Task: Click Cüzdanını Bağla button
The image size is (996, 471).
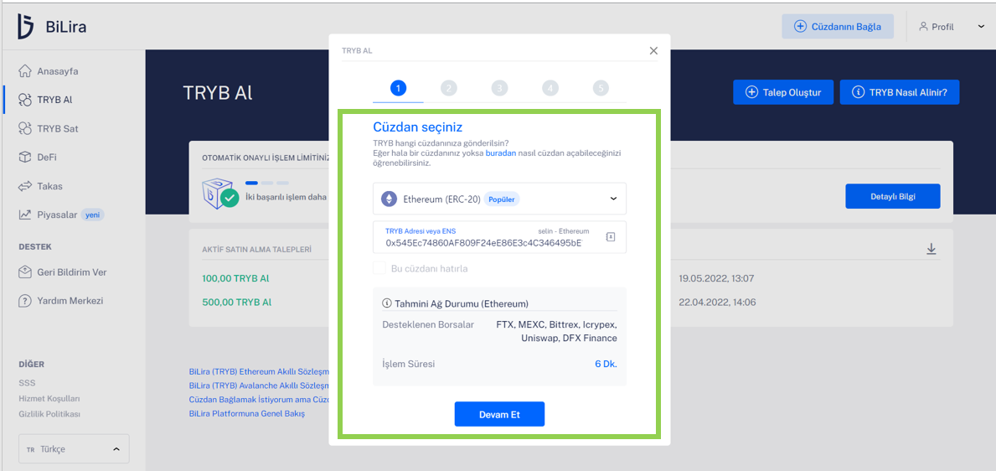Action: click(x=838, y=27)
